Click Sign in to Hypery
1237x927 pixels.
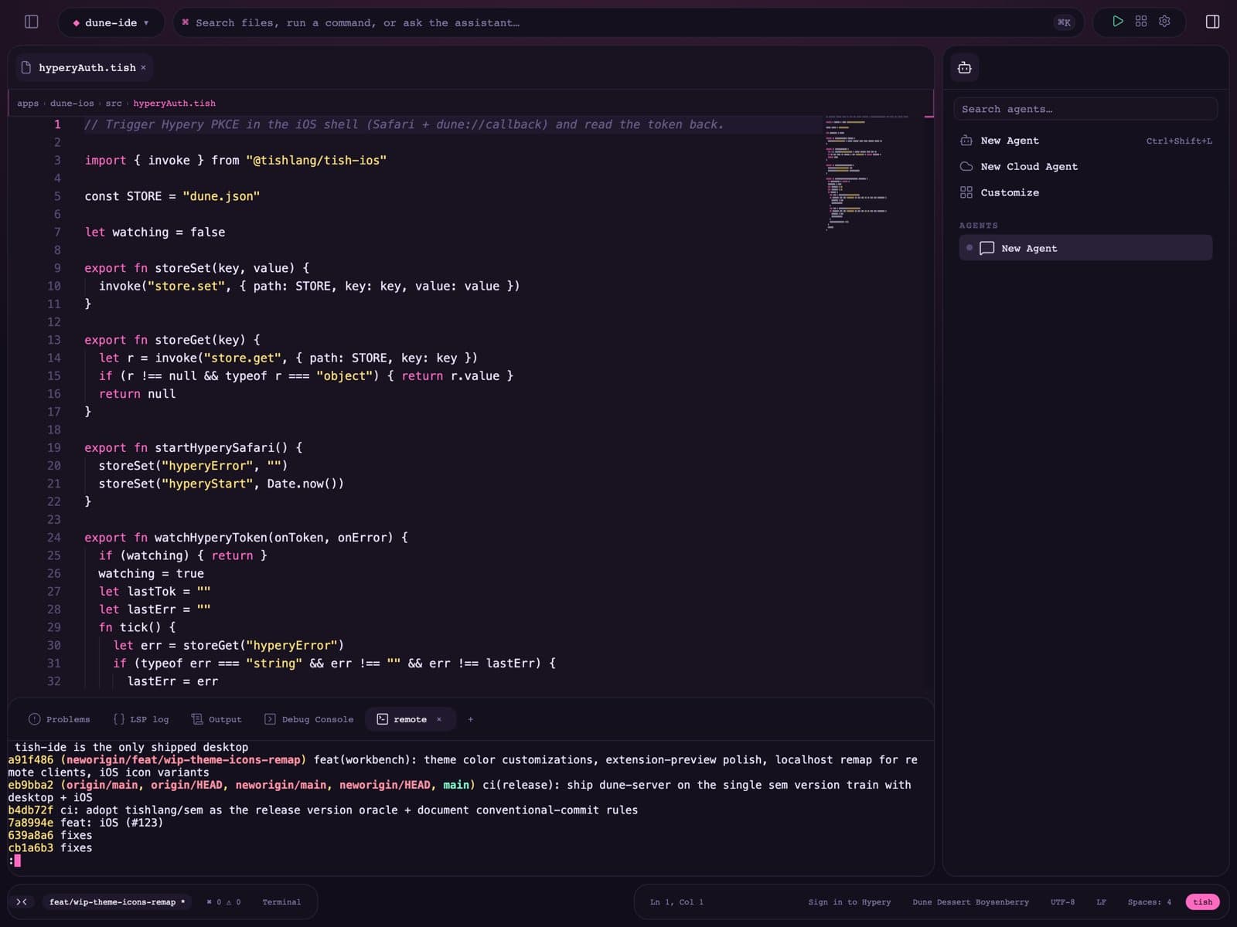[x=849, y=902]
